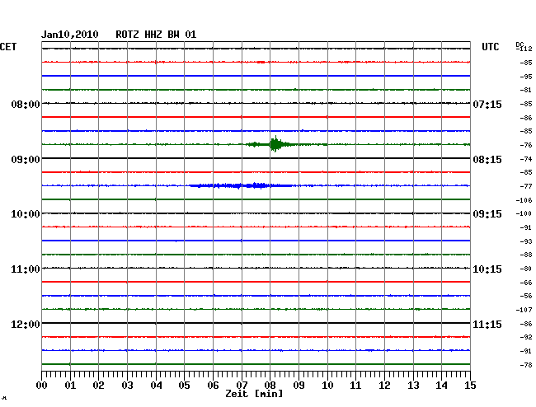
Task: Click the green seismic event burst near minute 08
Action: [x=275, y=144]
